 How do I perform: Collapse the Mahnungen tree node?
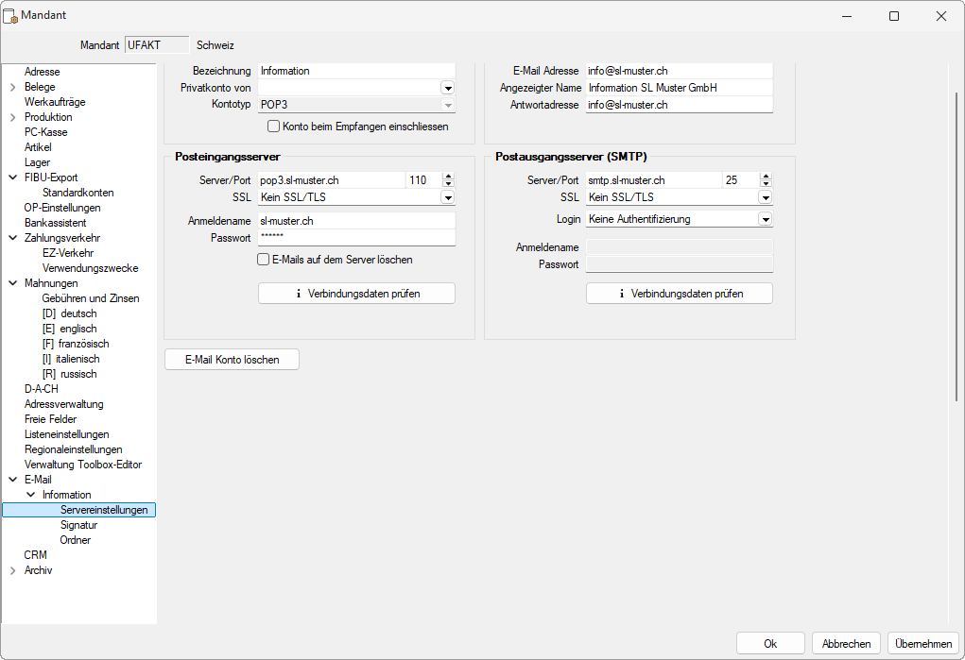[x=12, y=283]
